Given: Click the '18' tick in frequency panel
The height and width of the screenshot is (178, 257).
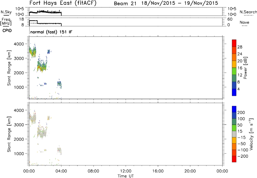Looking at the screenshot, I should pos(22,19).
